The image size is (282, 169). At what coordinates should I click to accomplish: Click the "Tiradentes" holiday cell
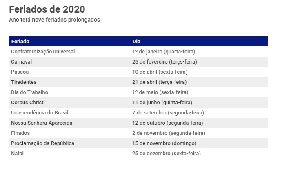(24, 82)
